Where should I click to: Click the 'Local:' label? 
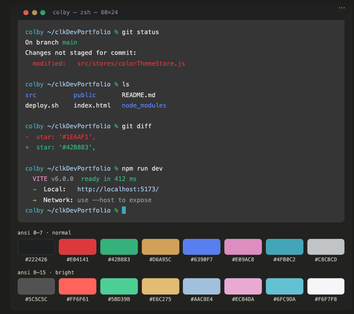tap(54, 189)
